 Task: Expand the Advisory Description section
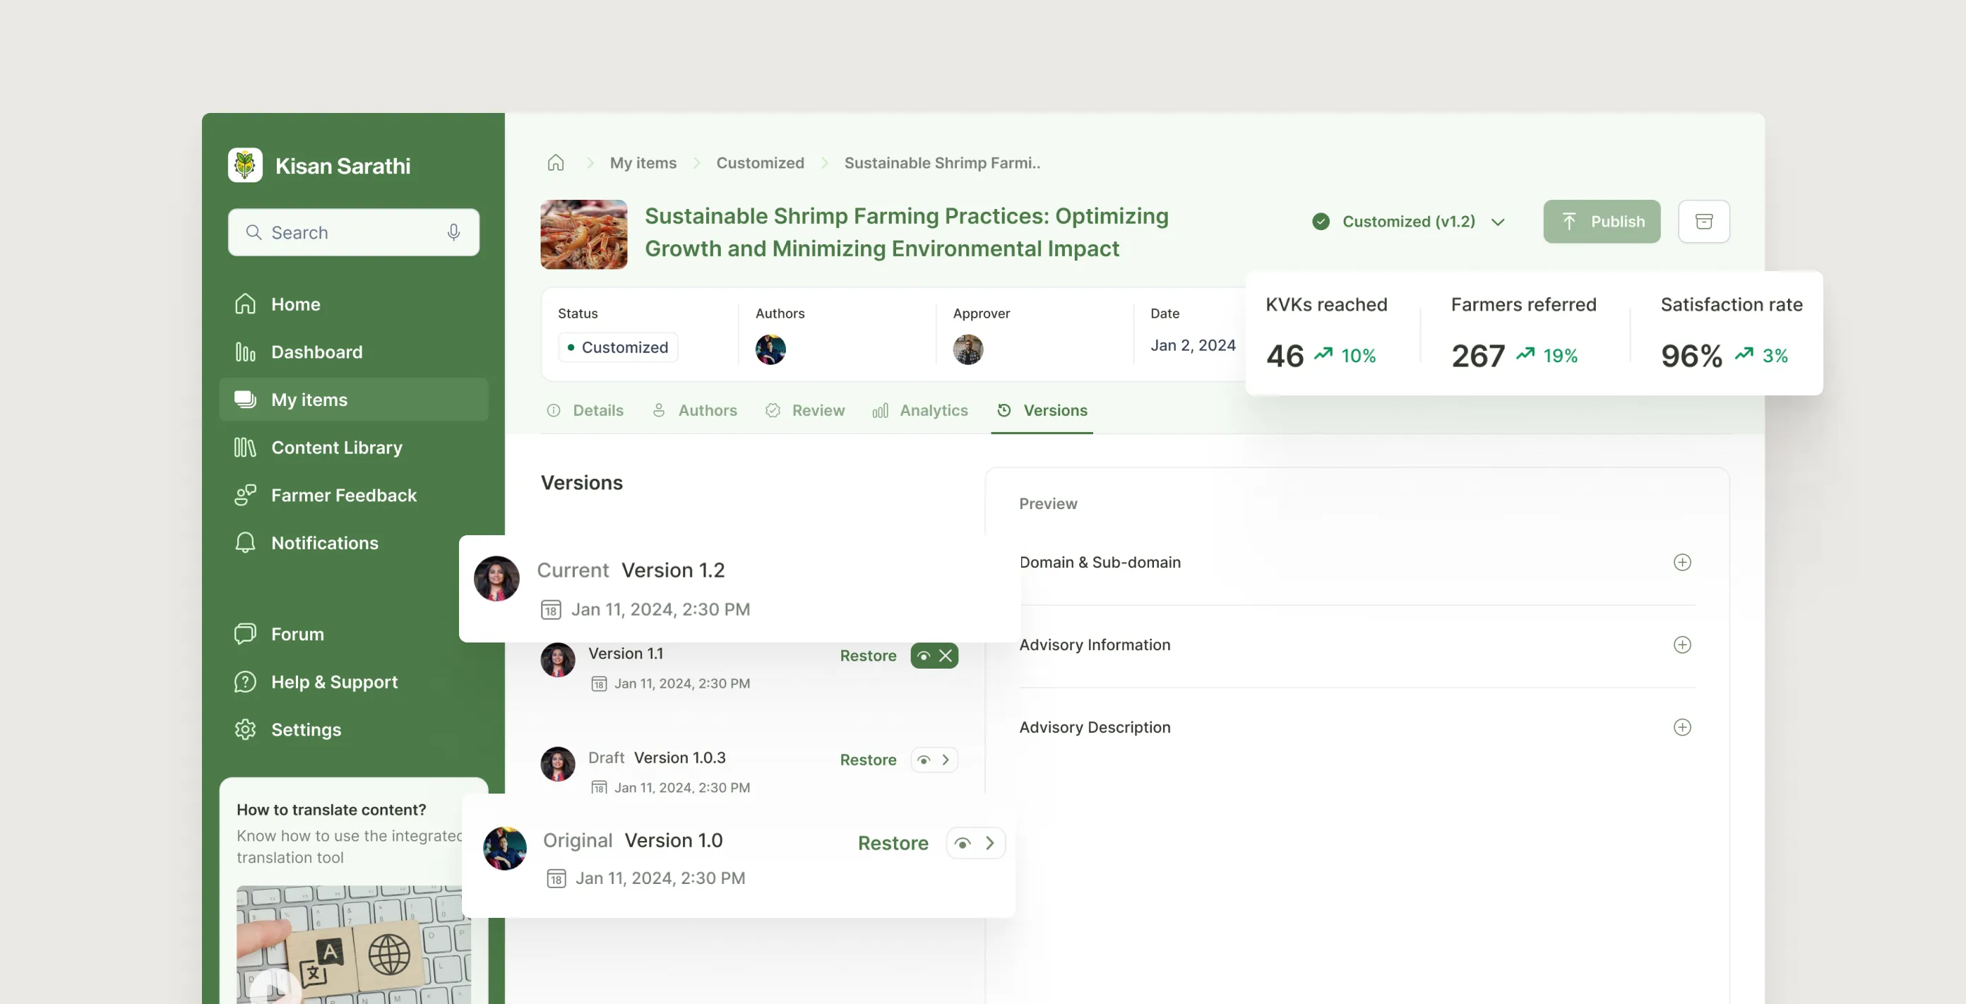tap(1681, 727)
